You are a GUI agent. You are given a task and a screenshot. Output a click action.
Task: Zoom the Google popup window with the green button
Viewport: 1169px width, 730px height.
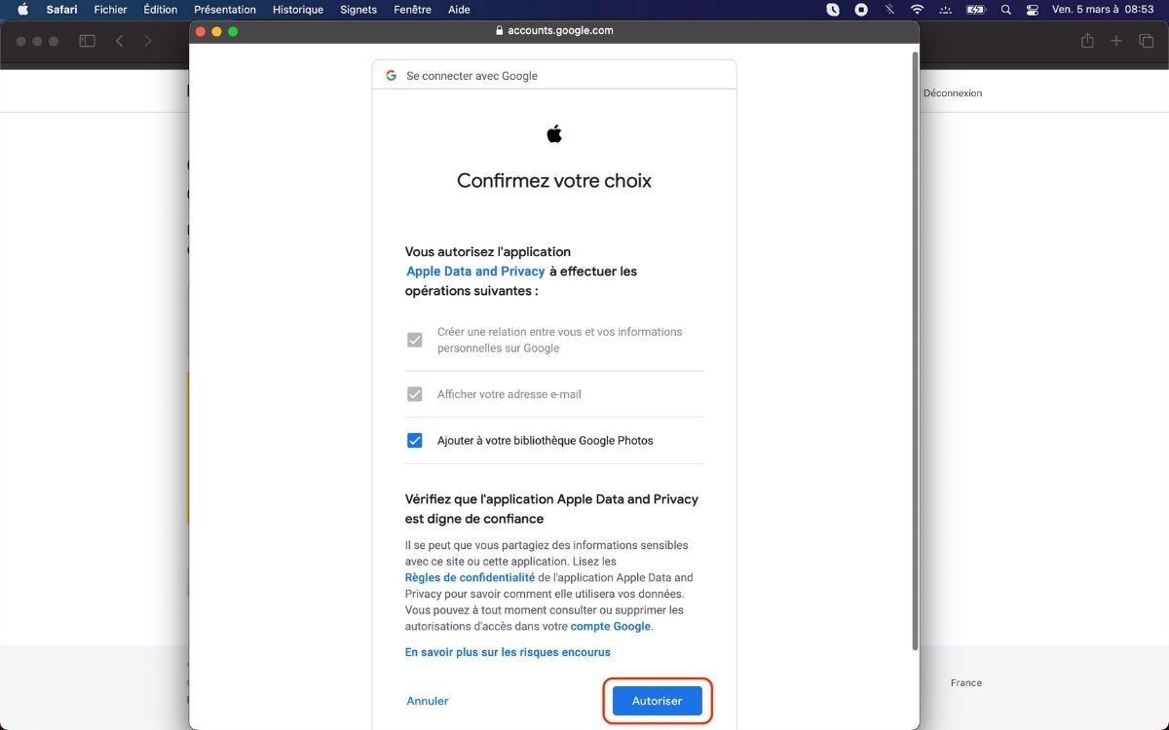click(233, 31)
